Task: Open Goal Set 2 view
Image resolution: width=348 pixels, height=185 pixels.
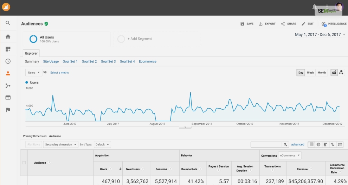Action: click(89, 62)
